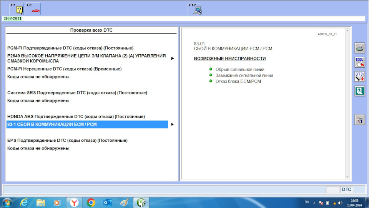Click 'Замыкание сигнальной линии' bullet text
This screenshot has width=369, height=208.
[244, 75]
